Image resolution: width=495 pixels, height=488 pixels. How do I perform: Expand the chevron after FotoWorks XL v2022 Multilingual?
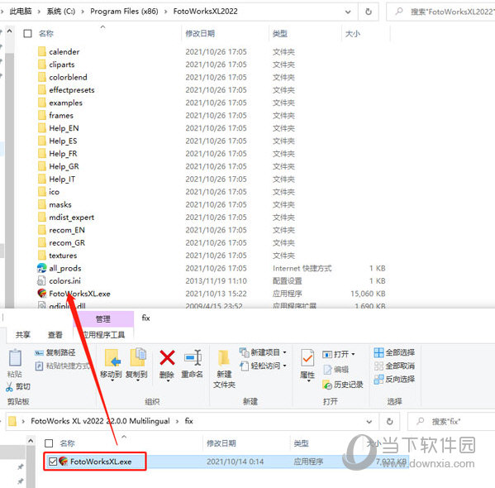click(x=178, y=421)
